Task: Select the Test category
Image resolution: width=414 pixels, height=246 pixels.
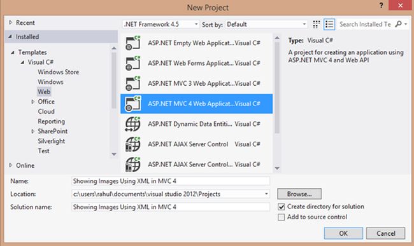Action: click(43, 151)
